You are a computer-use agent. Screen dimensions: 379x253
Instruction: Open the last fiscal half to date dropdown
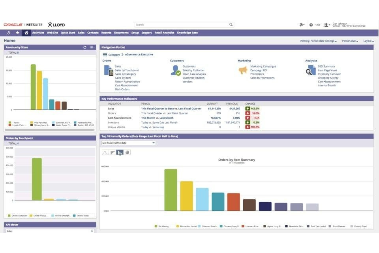[x=154, y=143]
